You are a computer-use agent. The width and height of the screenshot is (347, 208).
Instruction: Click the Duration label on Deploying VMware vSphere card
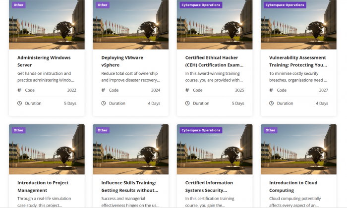pos(117,103)
